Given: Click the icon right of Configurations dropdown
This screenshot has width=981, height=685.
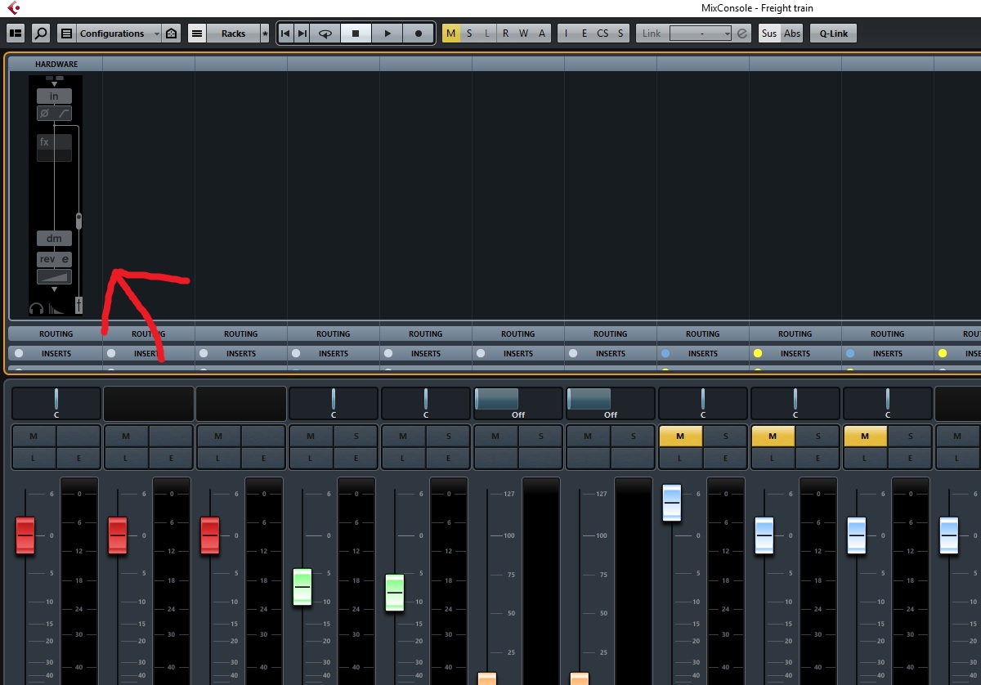Looking at the screenshot, I should click(x=171, y=34).
